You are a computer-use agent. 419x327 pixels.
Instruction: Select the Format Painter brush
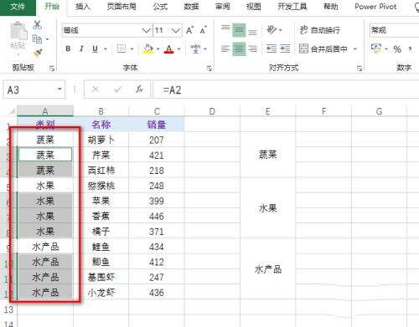coord(38,53)
